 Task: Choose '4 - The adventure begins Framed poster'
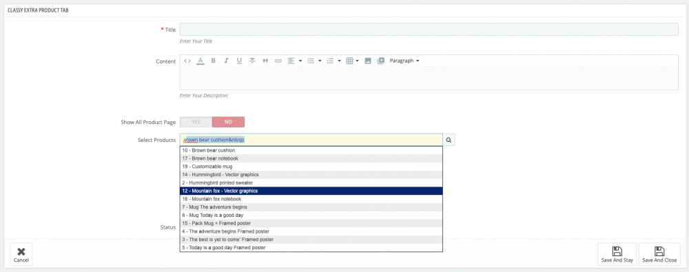coord(311,231)
